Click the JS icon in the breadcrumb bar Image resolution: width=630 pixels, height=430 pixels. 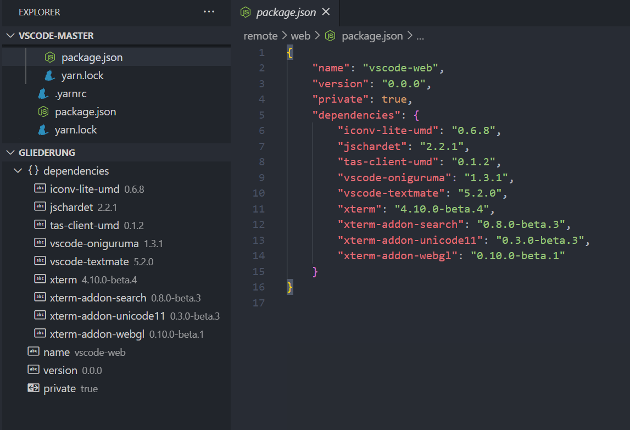[x=330, y=36]
